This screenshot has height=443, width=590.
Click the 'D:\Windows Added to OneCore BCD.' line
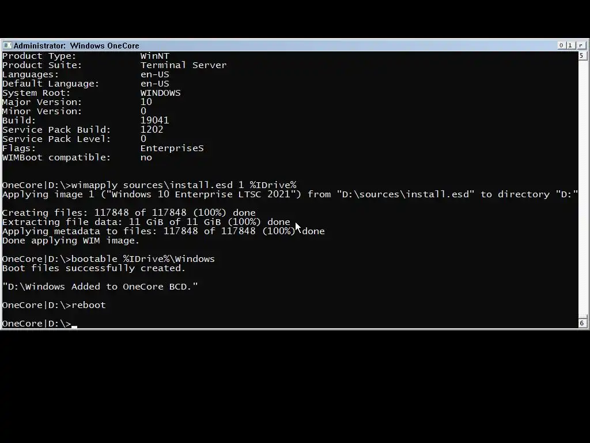tap(100, 287)
